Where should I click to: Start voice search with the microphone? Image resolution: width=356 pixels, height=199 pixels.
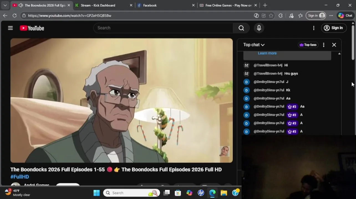tap(259, 28)
